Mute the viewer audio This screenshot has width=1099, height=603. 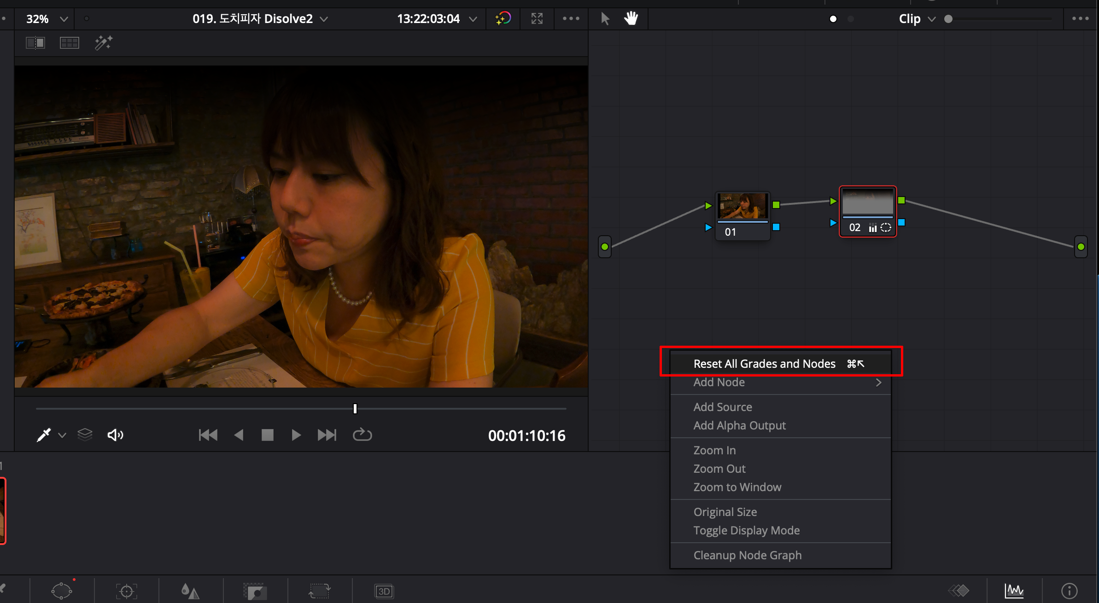click(x=115, y=435)
